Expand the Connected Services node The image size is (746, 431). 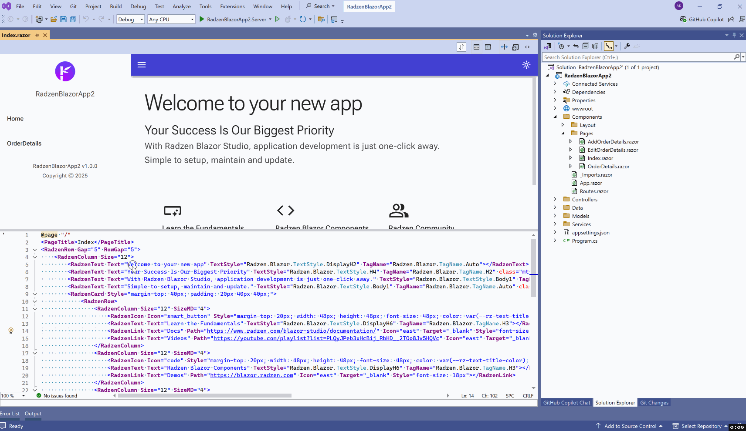point(555,84)
